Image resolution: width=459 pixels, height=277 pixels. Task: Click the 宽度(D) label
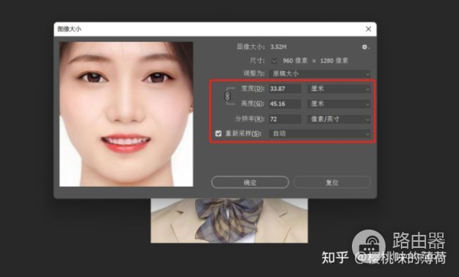coord(252,89)
